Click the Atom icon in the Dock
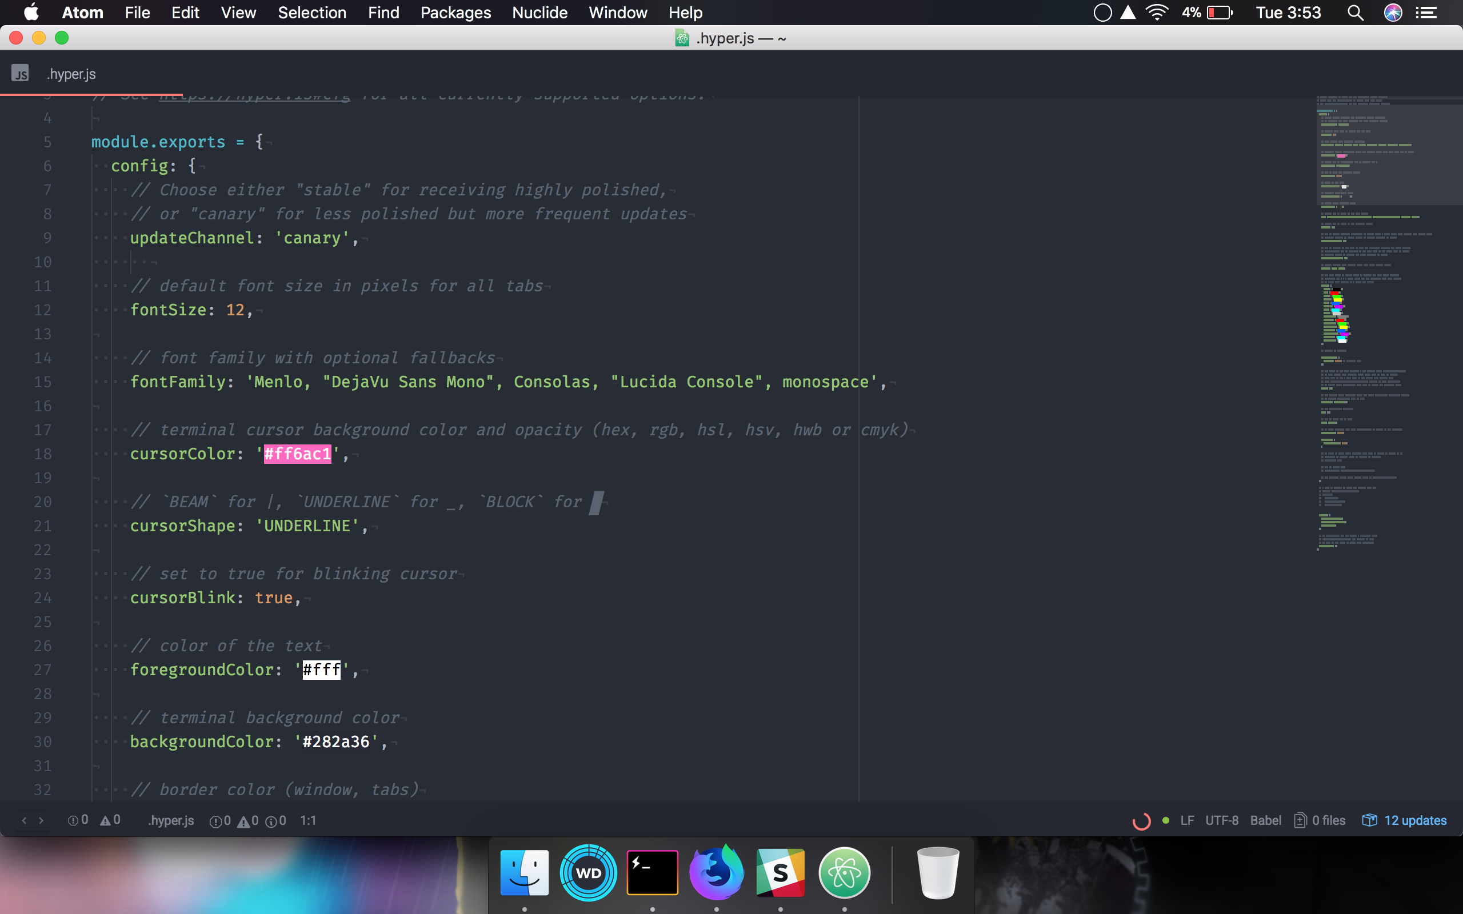The height and width of the screenshot is (914, 1463). [x=845, y=872]
